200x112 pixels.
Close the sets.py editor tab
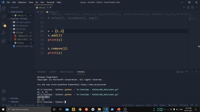point(51,7)
